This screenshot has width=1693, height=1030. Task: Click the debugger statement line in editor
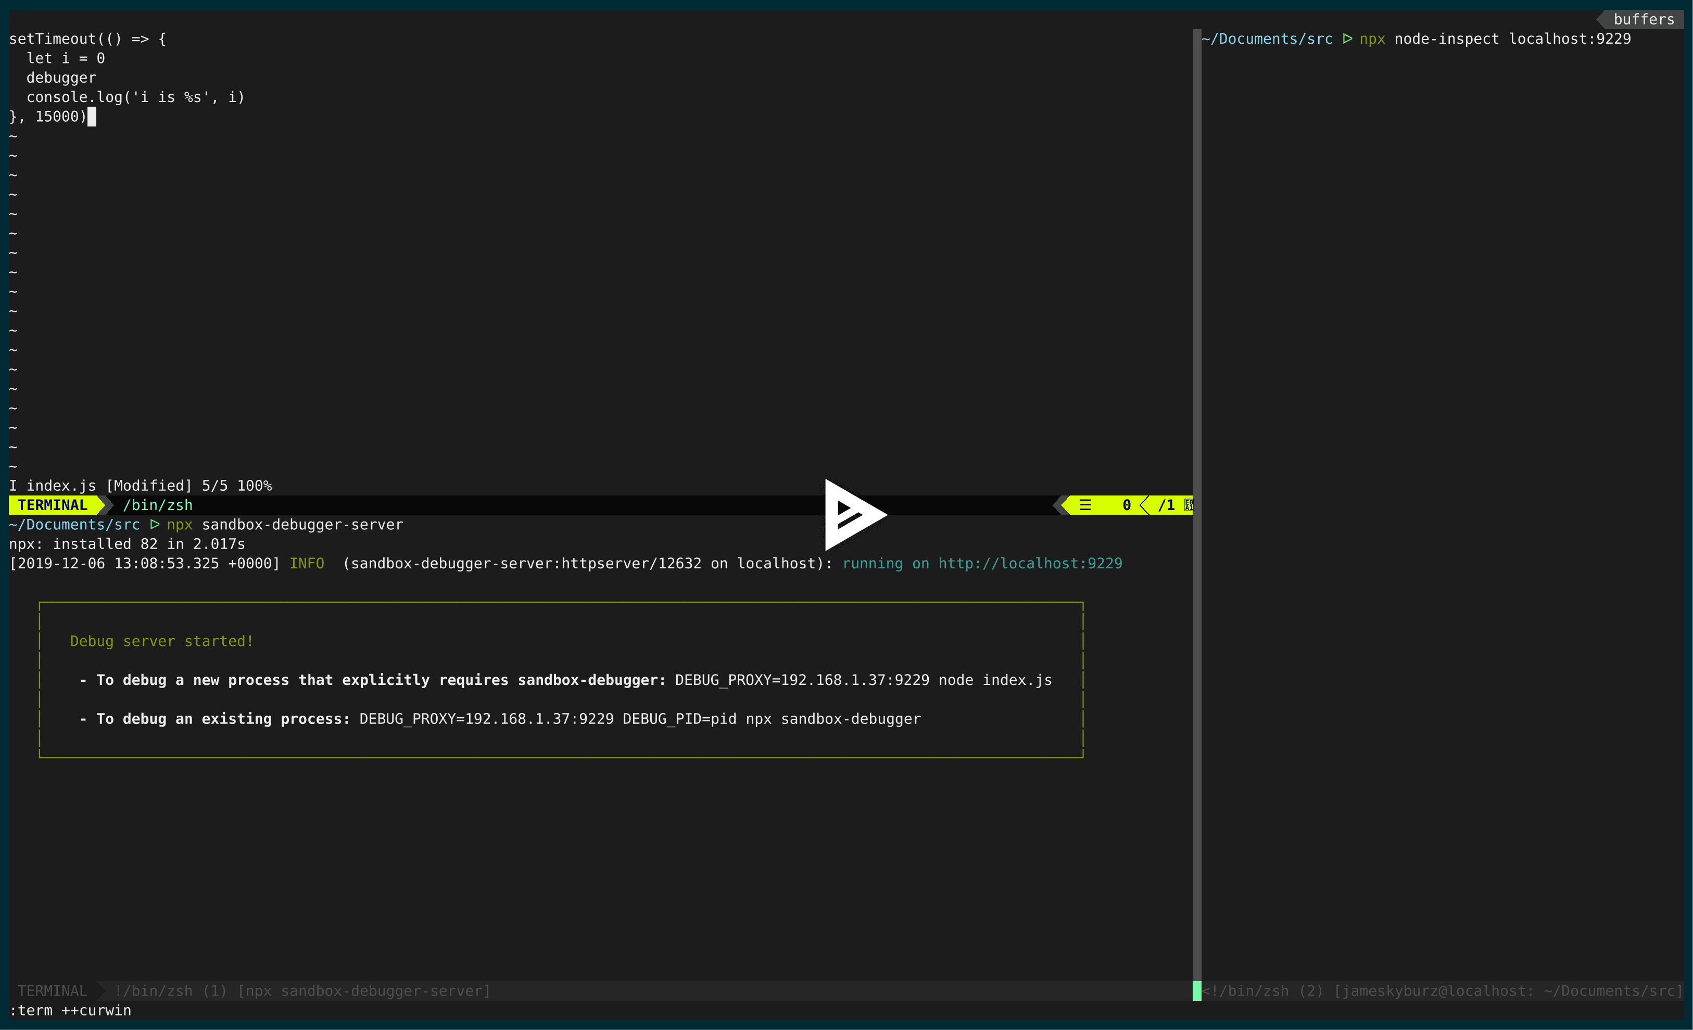click(61, 78)
